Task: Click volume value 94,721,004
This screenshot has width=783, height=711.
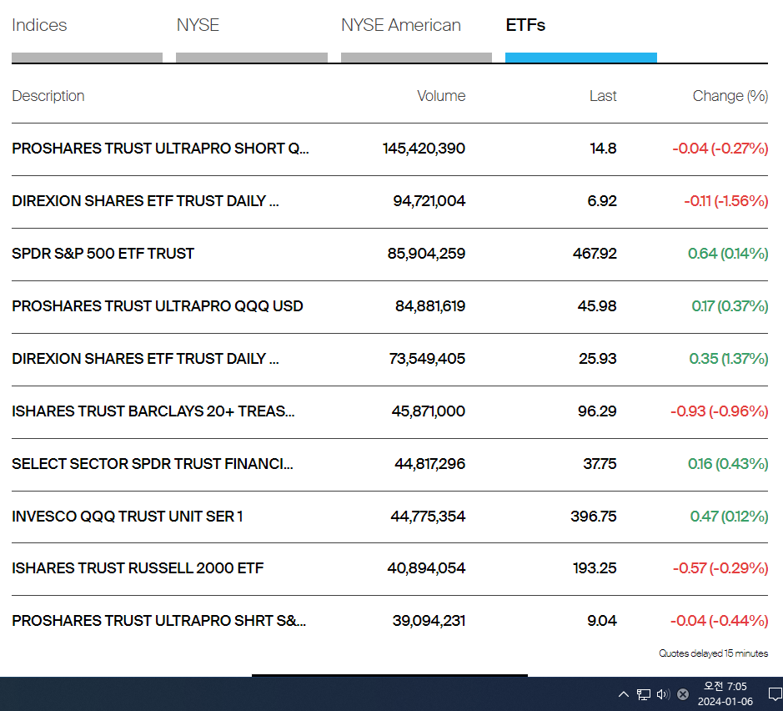Action: (x=429, y=201)
